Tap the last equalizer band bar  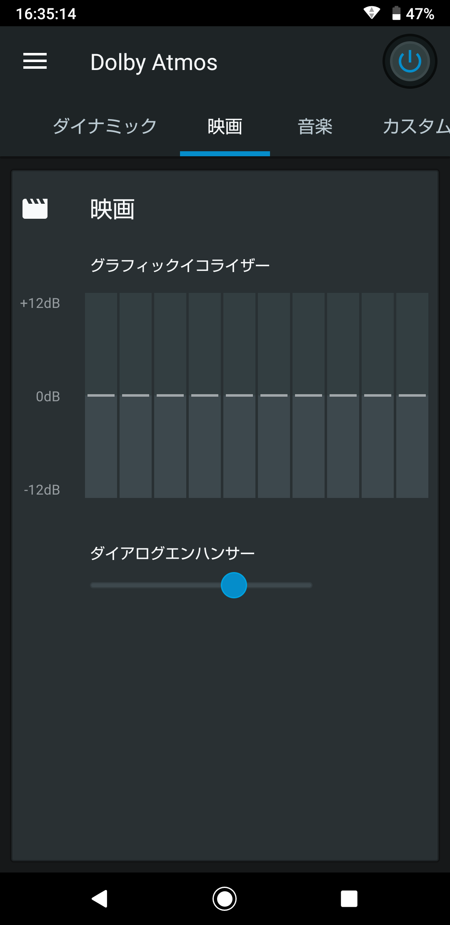[412, 395]
